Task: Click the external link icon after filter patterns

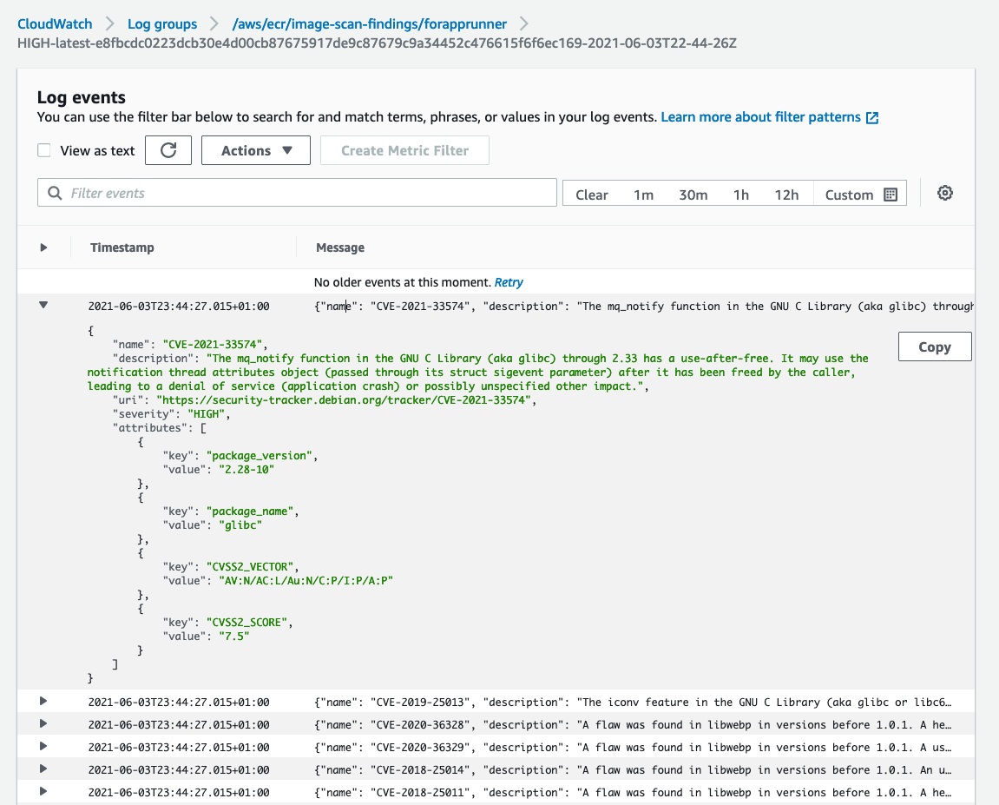Action: (x=872, y=118)
